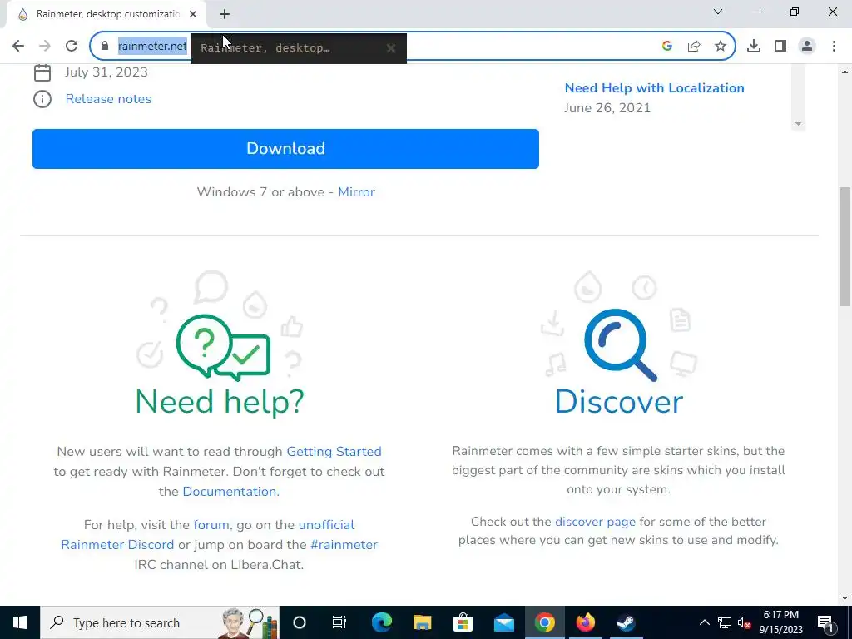852x639 pixels.
Task: Bookmark this page with the star
Action: 721,47
